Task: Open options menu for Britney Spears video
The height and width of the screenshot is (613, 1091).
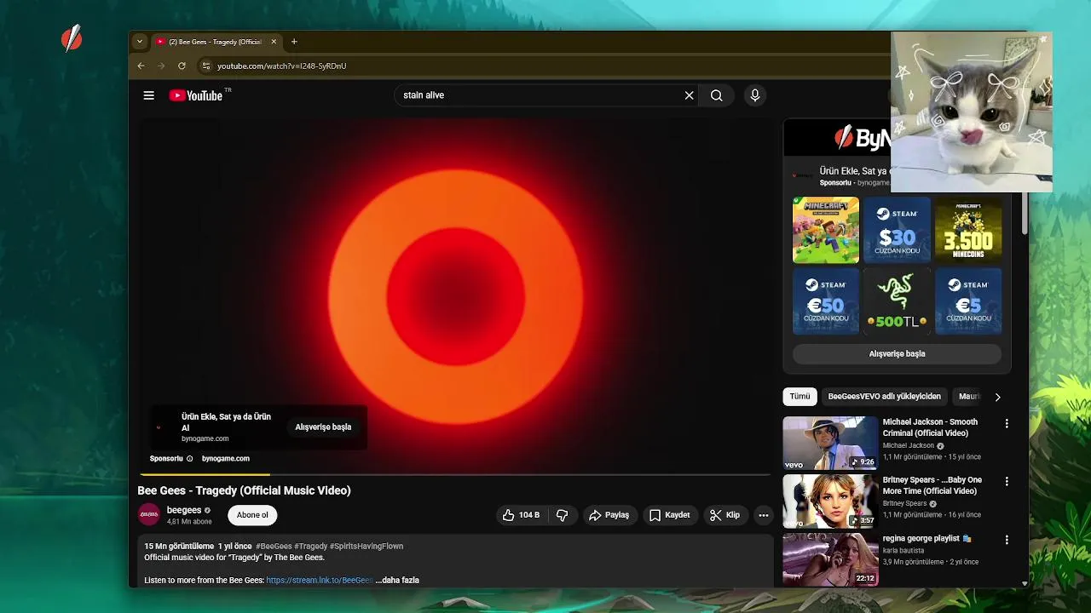Action: [1007, 481]
